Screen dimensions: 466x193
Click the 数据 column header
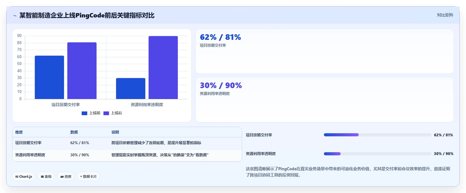[x=74, y=132]
